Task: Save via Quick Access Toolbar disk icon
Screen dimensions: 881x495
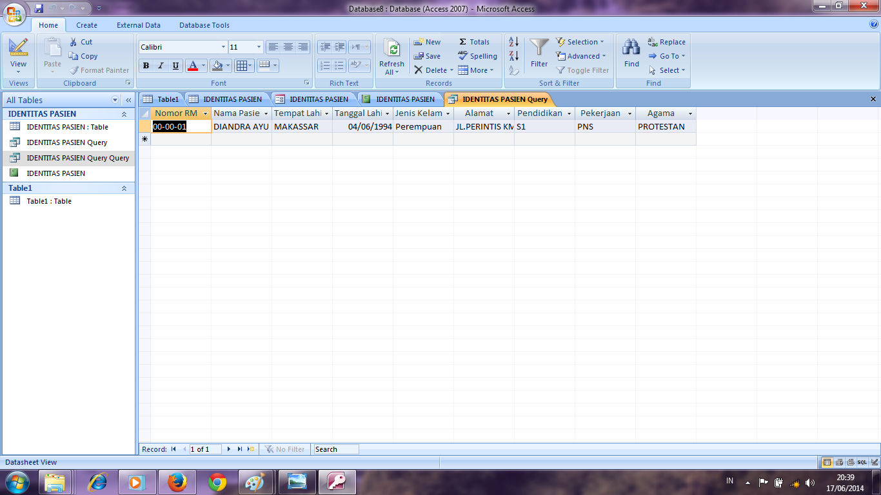Action: click(x=39, y=8)
